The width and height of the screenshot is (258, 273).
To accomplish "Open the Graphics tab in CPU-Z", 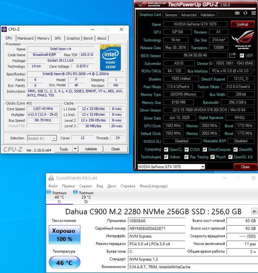I will (73, 38).
